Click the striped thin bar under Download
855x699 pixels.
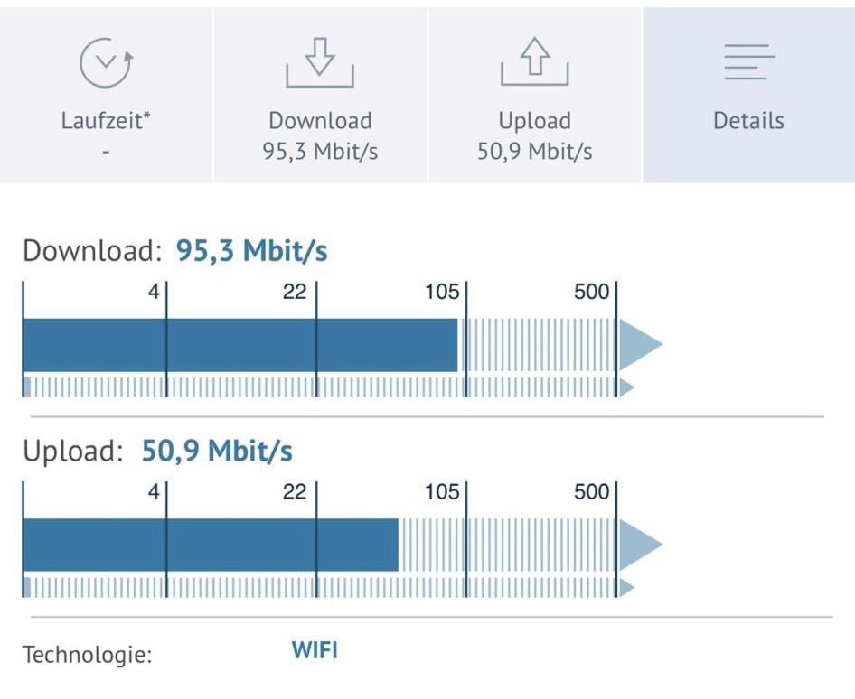pyautogui.click(x=321, y=388)
